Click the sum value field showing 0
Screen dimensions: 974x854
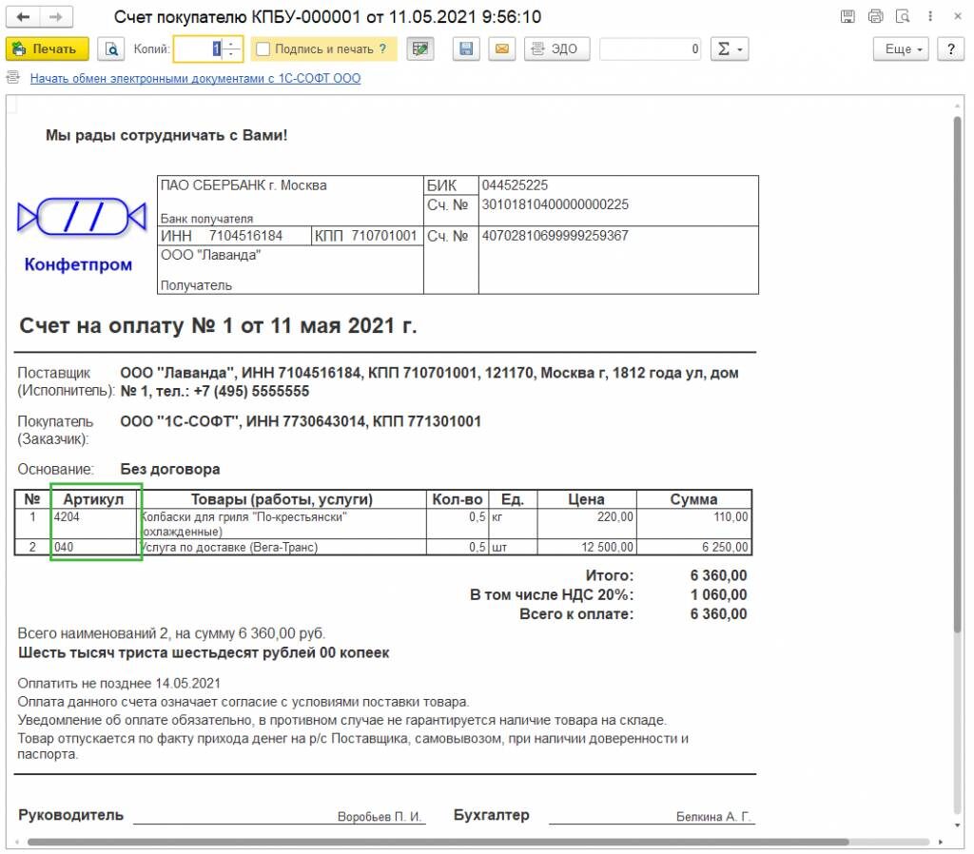click(x=650, y=49)
